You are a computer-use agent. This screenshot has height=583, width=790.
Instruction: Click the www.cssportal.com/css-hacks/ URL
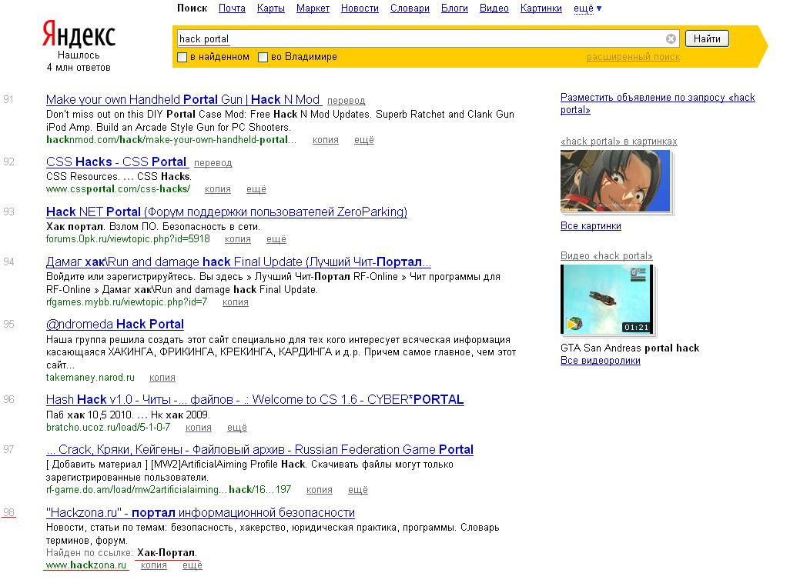click(118, 189)
